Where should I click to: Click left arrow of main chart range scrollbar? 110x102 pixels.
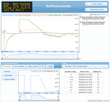click(2, 59)
